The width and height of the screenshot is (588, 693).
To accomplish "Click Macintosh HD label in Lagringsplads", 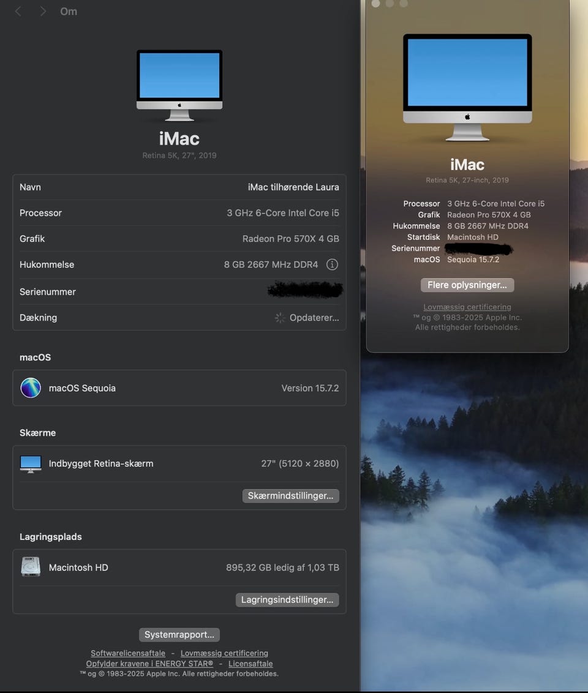I will (x=78, y=568).
